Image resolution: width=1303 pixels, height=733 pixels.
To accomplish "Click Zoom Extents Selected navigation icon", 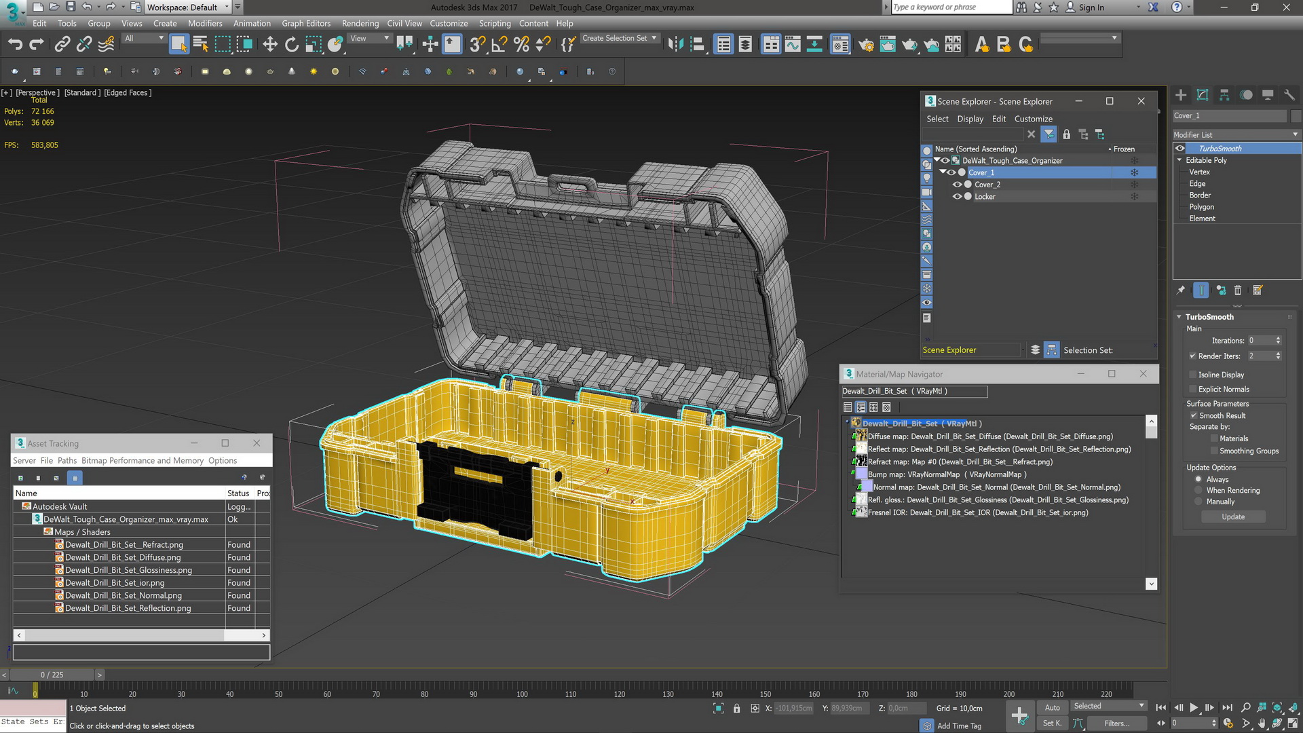I will click(1277, 707).
